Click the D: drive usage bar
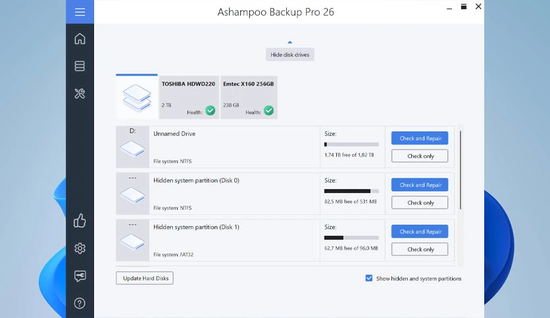Image resolution: width=550 pixels, height=318 pixels. (351, 145)
